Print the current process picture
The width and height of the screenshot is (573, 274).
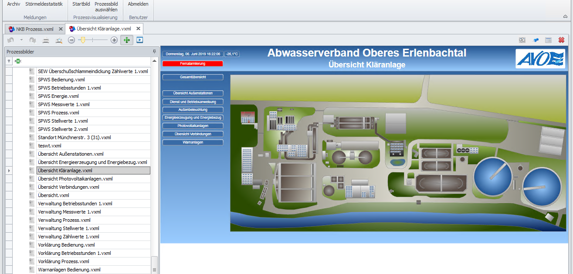tap(45, 40)
